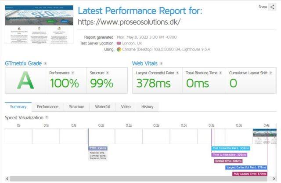This screenshot has height=183, width=281.
Task: Open the proseosolutions.dk URL link
Action: coord(129,22)
